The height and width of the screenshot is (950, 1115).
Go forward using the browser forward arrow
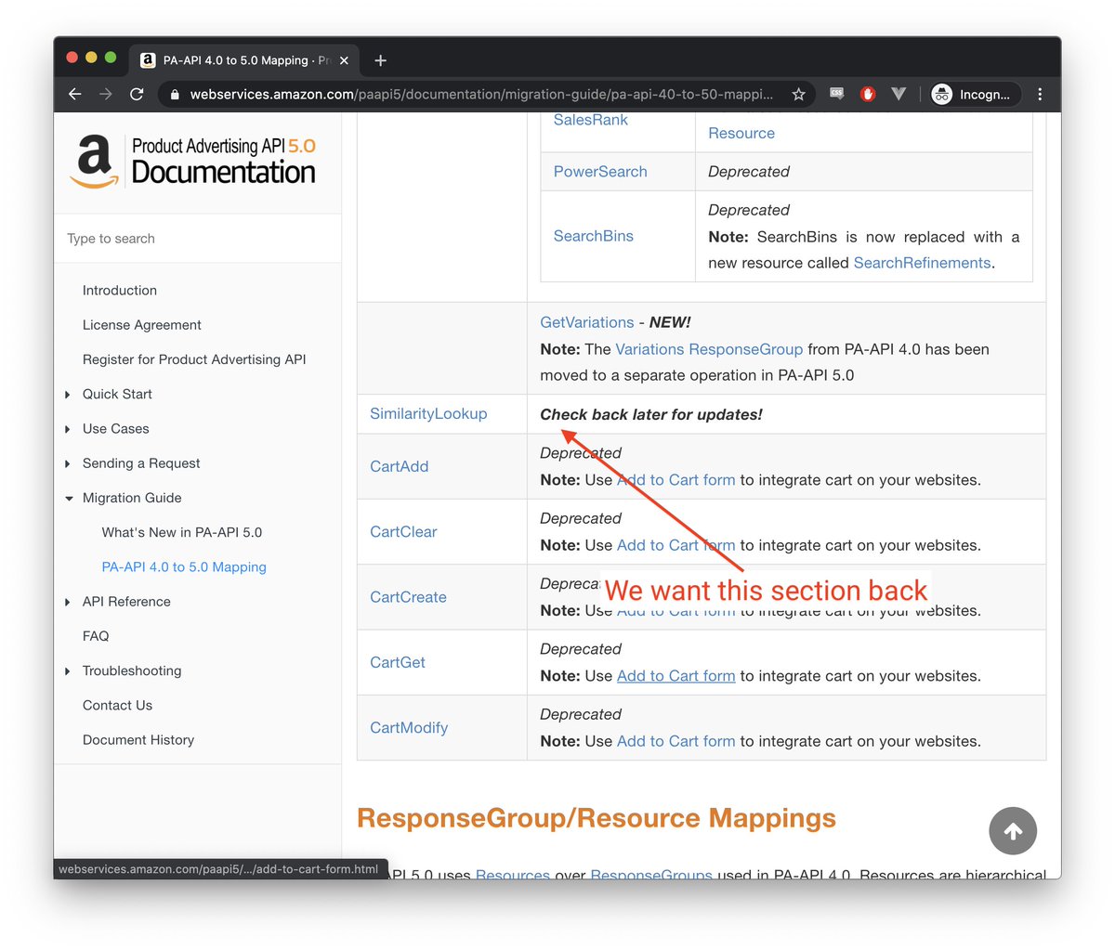point(106,94)
